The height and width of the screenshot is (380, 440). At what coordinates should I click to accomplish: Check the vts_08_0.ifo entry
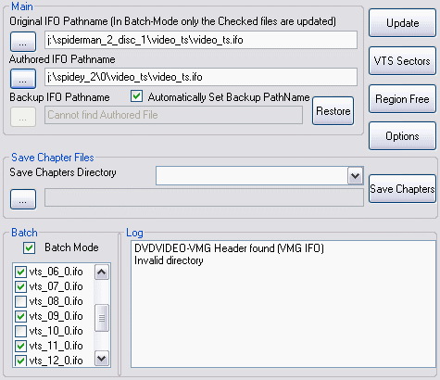(x=20, y=301)
